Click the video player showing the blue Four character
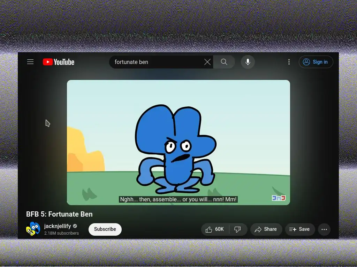The image size is (357, 267). click(178, 142)
